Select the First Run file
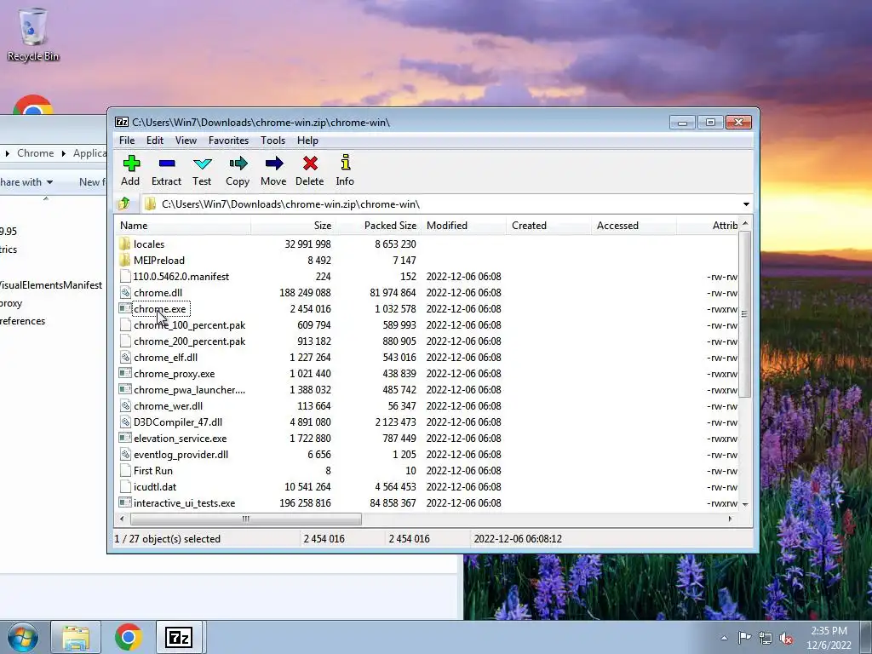The height and width of the screenshot is (654, 872). (153, 470)
